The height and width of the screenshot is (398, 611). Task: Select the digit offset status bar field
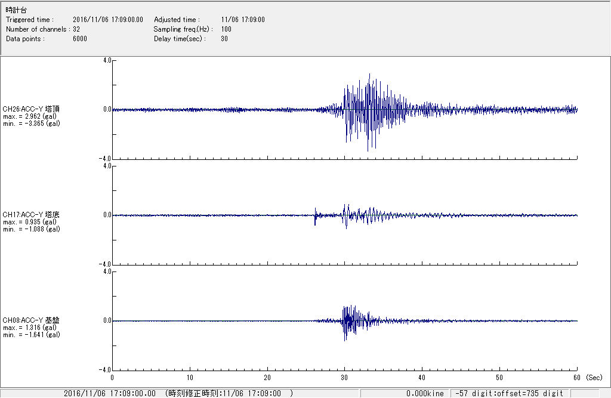[x=509, y=393]
